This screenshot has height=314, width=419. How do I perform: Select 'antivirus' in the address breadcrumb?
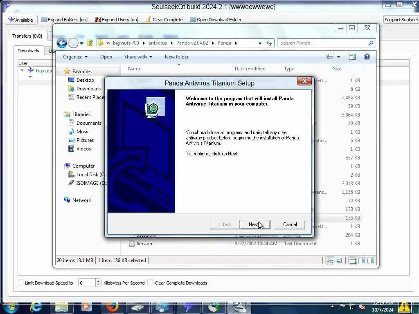point(158,43)
